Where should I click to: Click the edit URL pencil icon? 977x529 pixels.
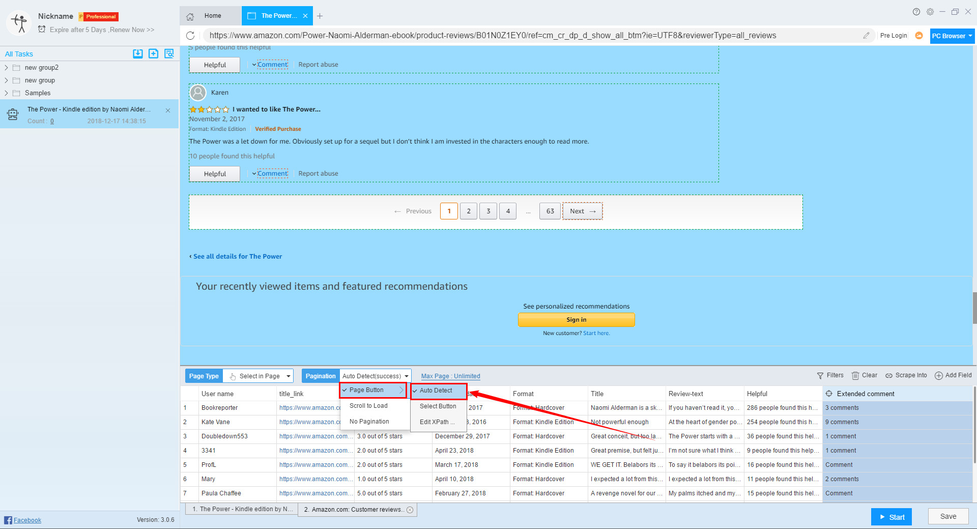click(866, 35)
